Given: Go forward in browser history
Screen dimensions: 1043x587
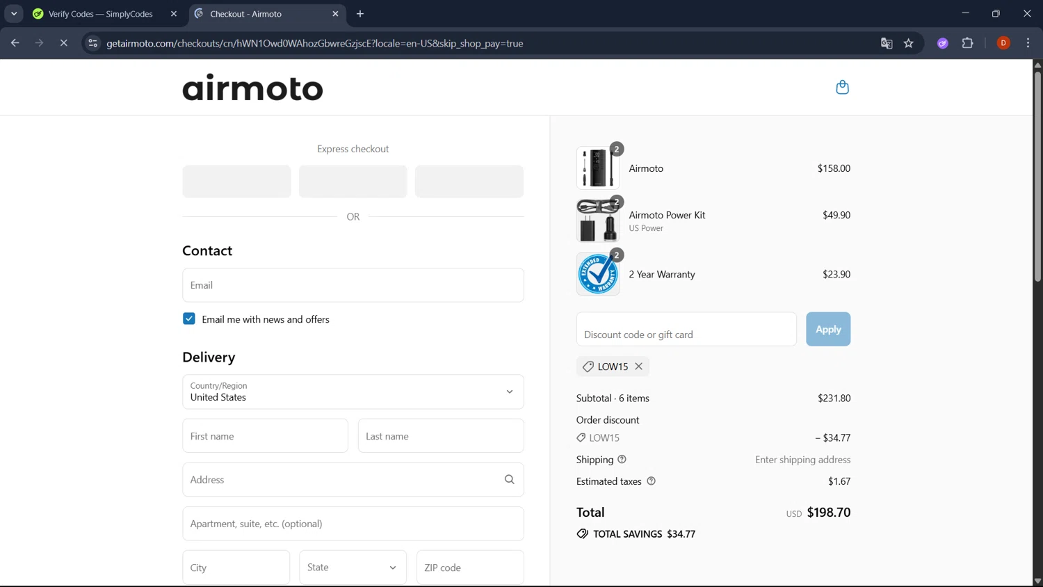Looking at the screenshot, I should click(39, 43).
